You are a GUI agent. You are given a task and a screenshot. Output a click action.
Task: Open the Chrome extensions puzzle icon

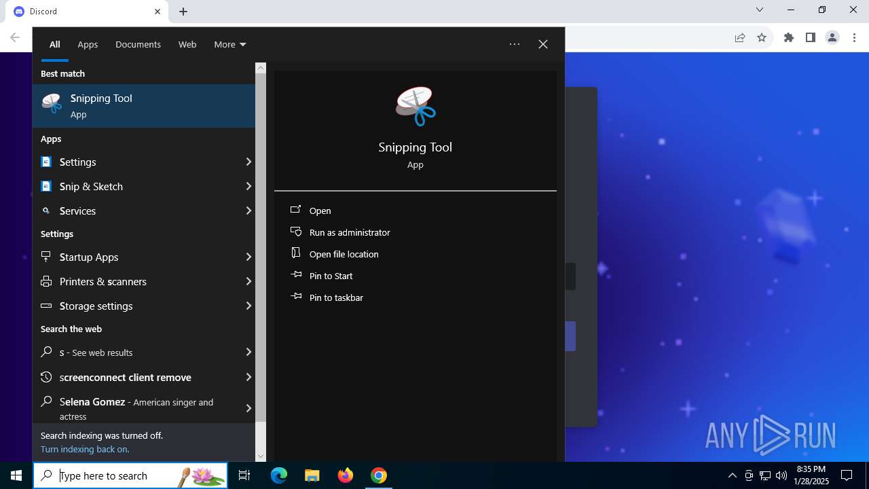tap(789, 37)
